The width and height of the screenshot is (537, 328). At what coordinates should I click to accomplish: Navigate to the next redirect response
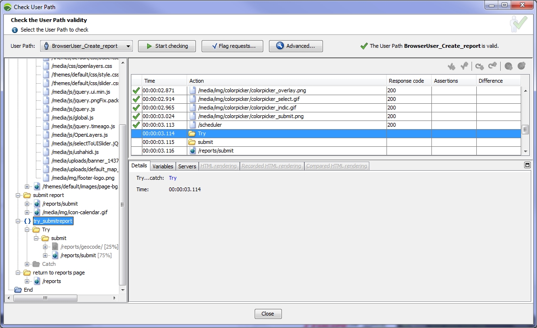pyautogui.click(x=479, y=66)
